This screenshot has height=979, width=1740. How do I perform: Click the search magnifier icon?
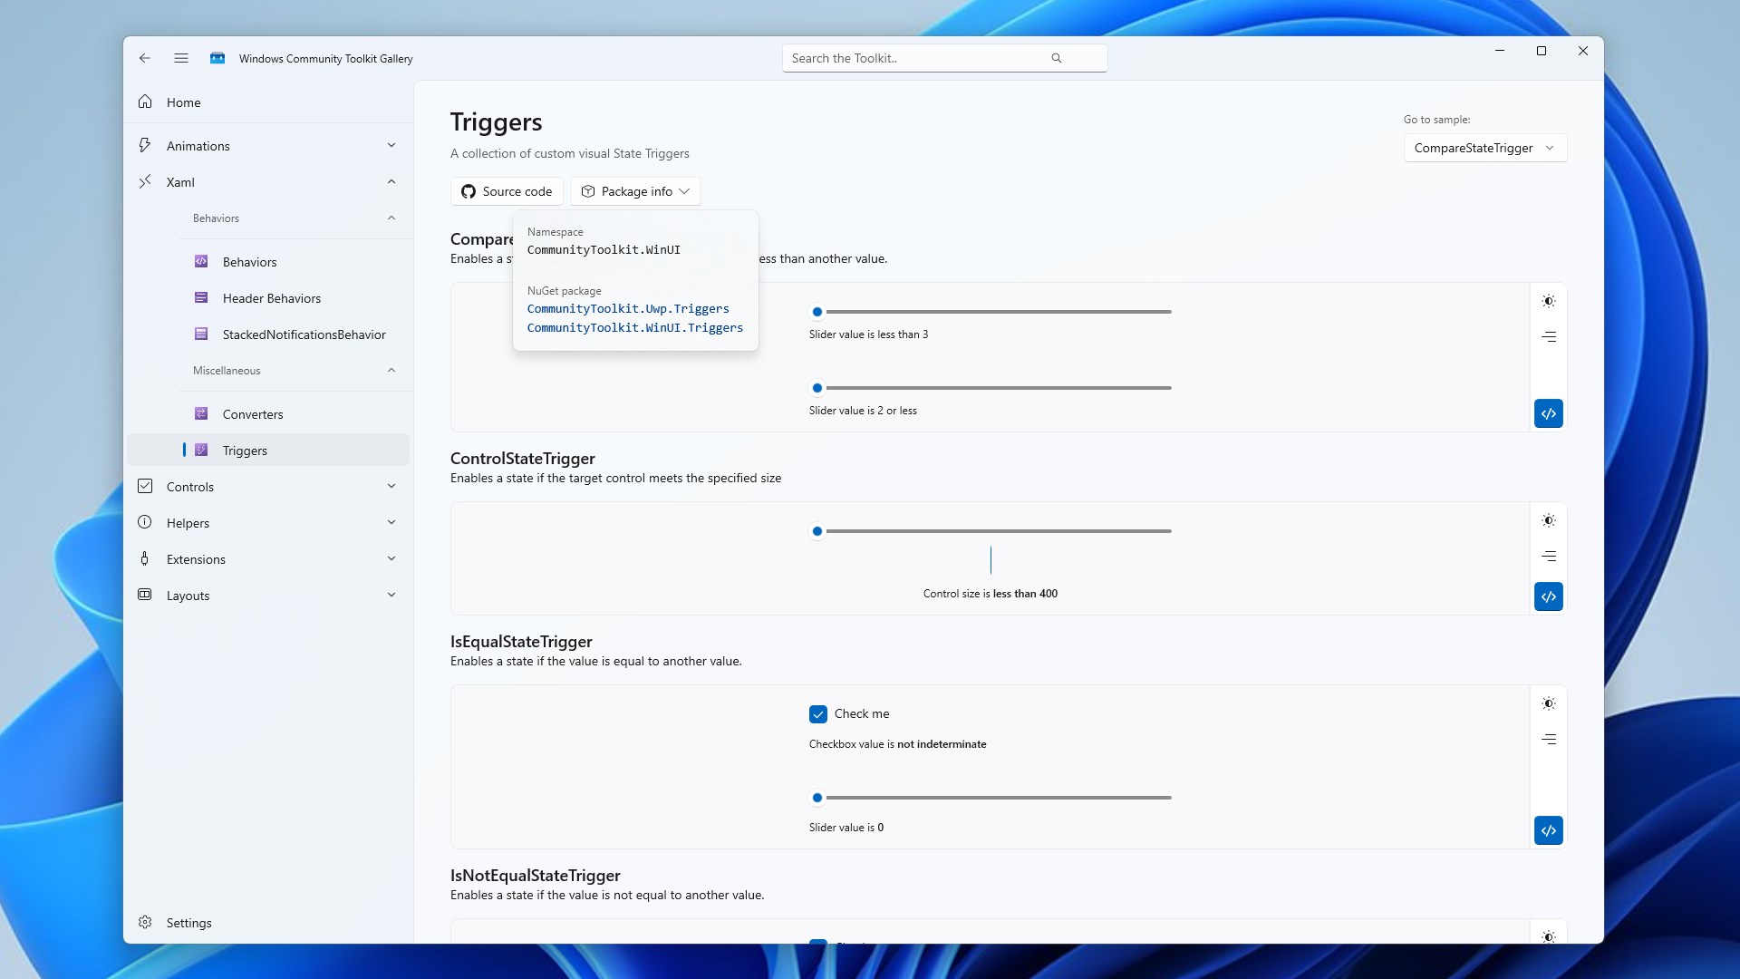1056,58
